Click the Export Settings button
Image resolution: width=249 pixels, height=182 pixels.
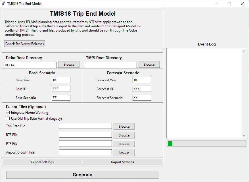coord(42,162)
